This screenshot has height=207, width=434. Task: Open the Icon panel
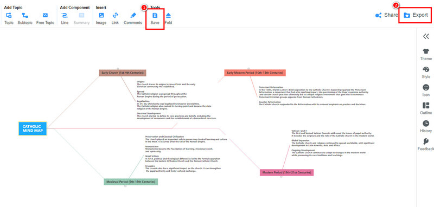426,90
